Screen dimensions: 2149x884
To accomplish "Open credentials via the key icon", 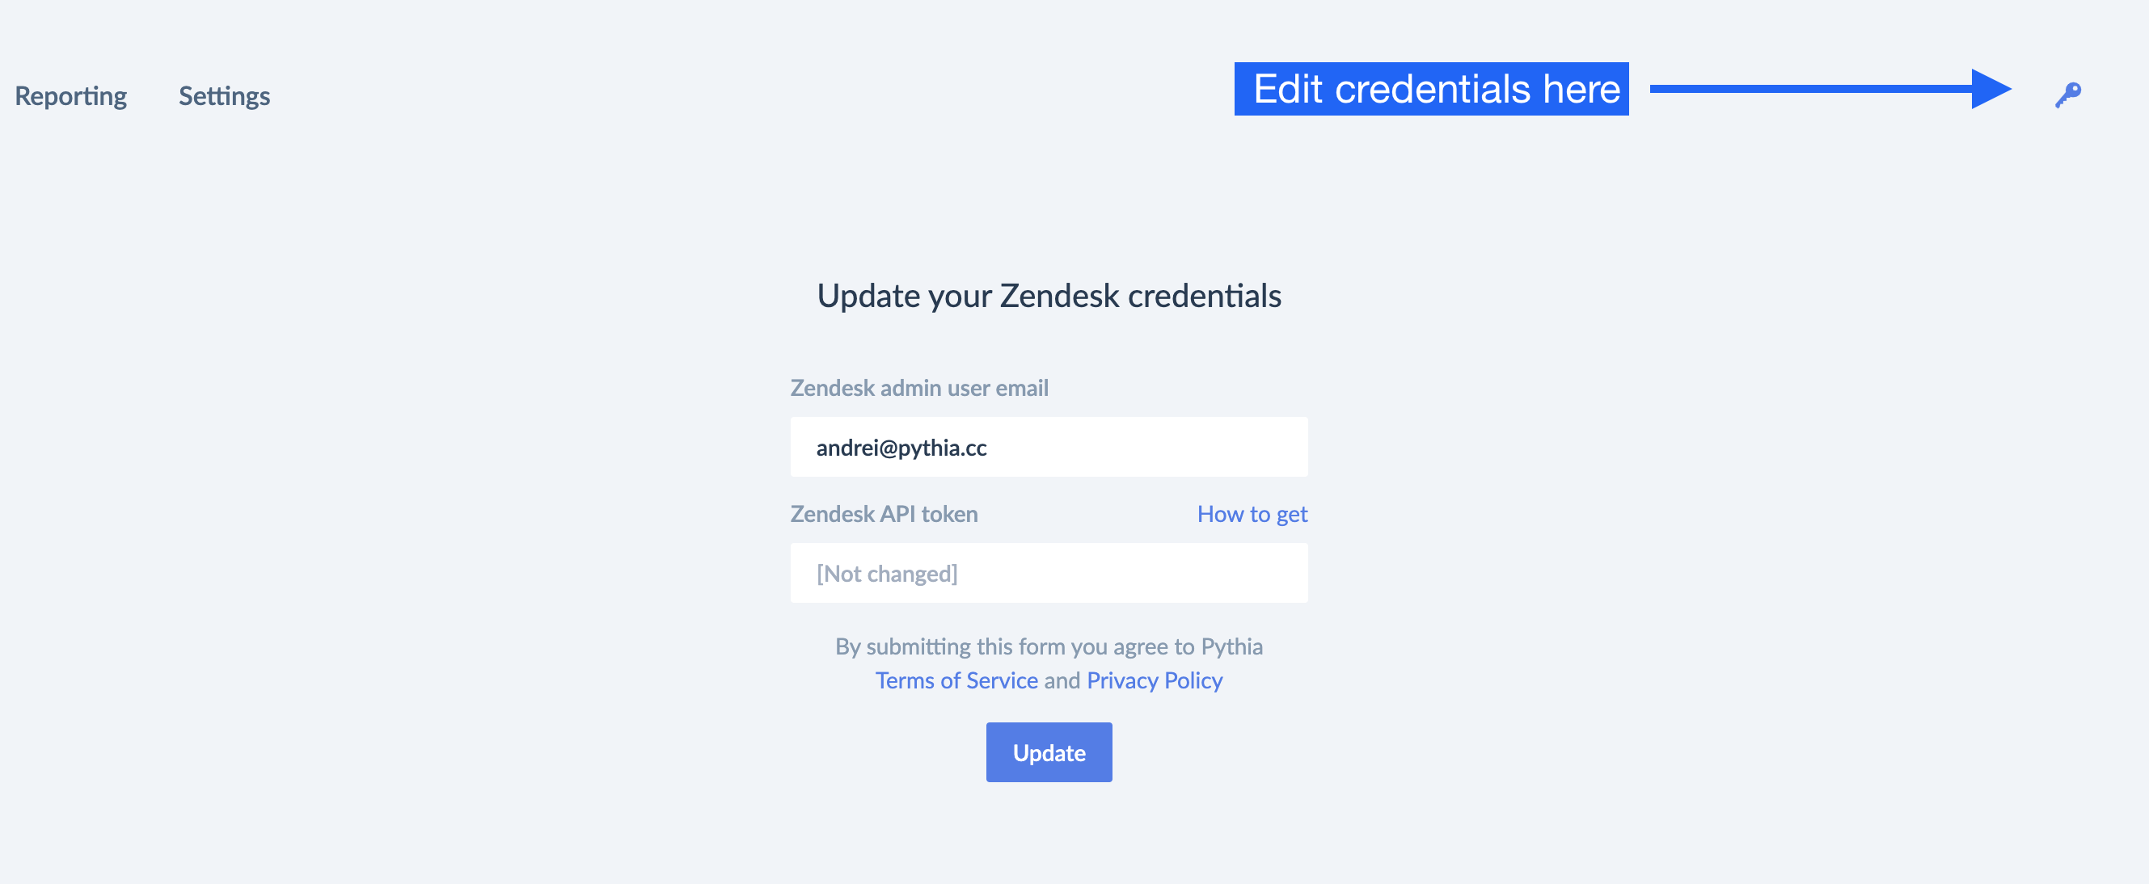I will [2067, 96].
